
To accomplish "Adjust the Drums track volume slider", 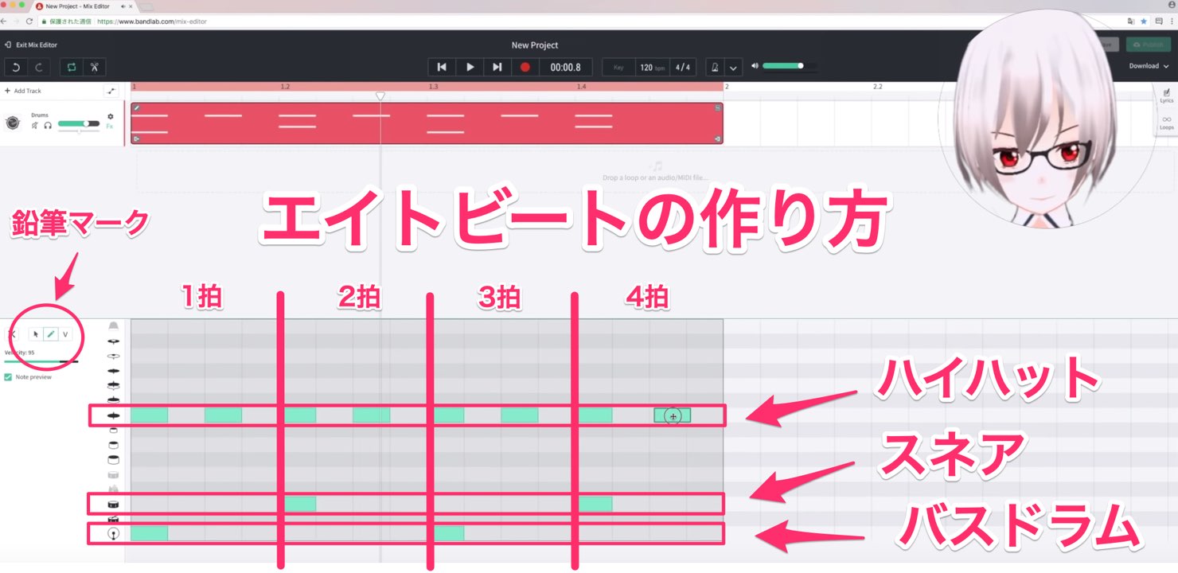I will click(78, 124).
